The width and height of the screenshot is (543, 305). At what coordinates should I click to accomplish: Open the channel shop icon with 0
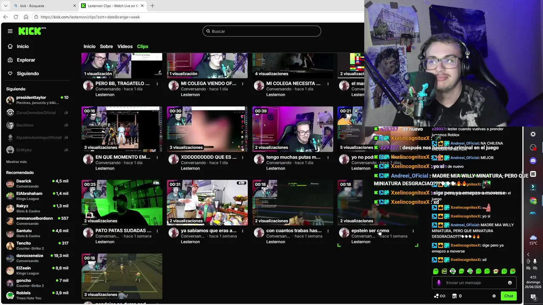coord(457,296)
